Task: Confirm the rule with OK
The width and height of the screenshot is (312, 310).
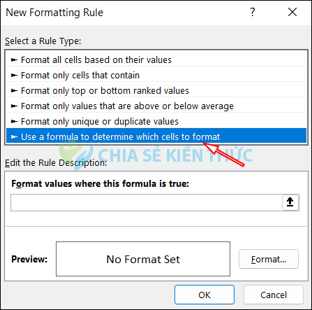Action: coord(205,295)
